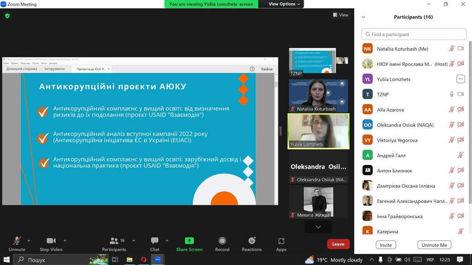Click the green encryption shield icon
The height and width of the screenshot is (265, 472).
pyautogui.click(x=7, y=16)
